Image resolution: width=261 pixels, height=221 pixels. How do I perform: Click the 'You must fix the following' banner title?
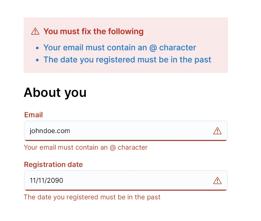(93, 31)
